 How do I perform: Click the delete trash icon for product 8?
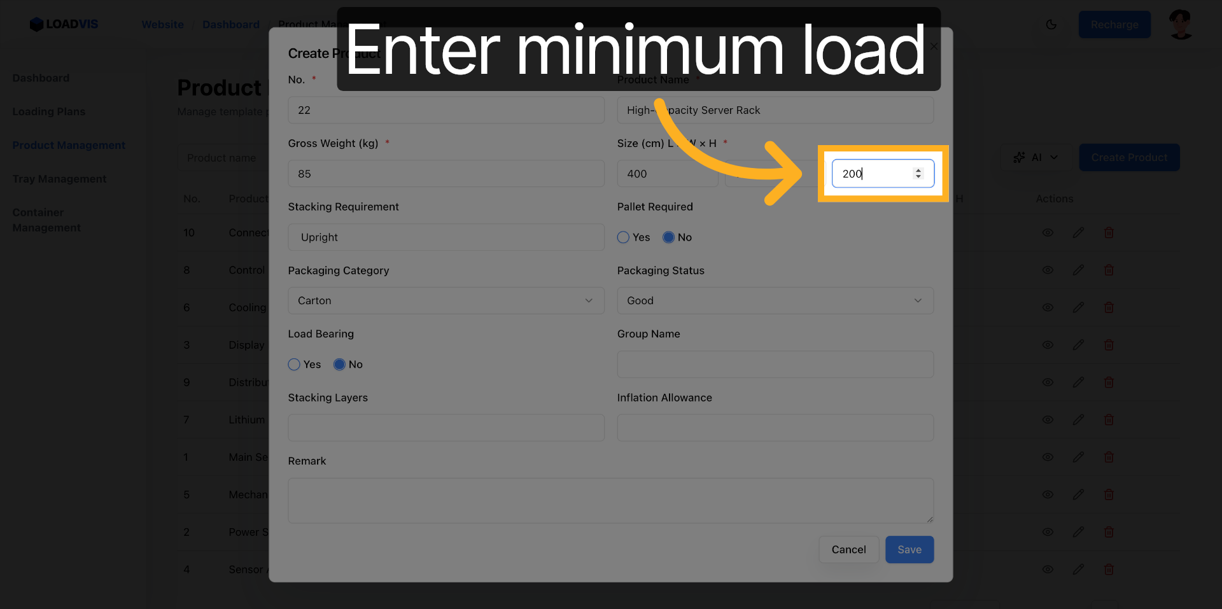click(x=1109, y=270)
